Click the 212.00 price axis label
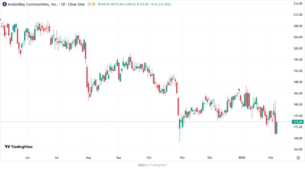The width and height of the screenshot is (305, 169). tap(298, 15)
